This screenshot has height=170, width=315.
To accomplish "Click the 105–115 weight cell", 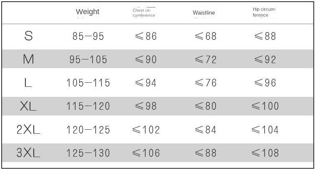I will [x=88, y=83].
